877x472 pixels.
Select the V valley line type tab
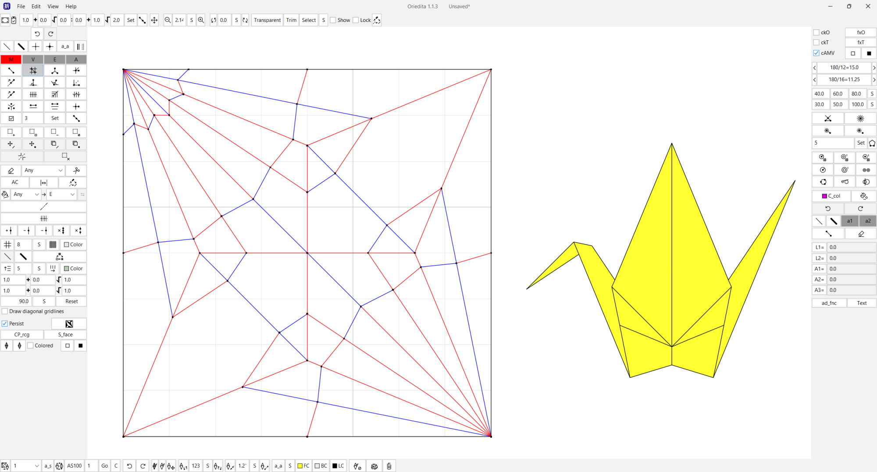pos(33,59)
